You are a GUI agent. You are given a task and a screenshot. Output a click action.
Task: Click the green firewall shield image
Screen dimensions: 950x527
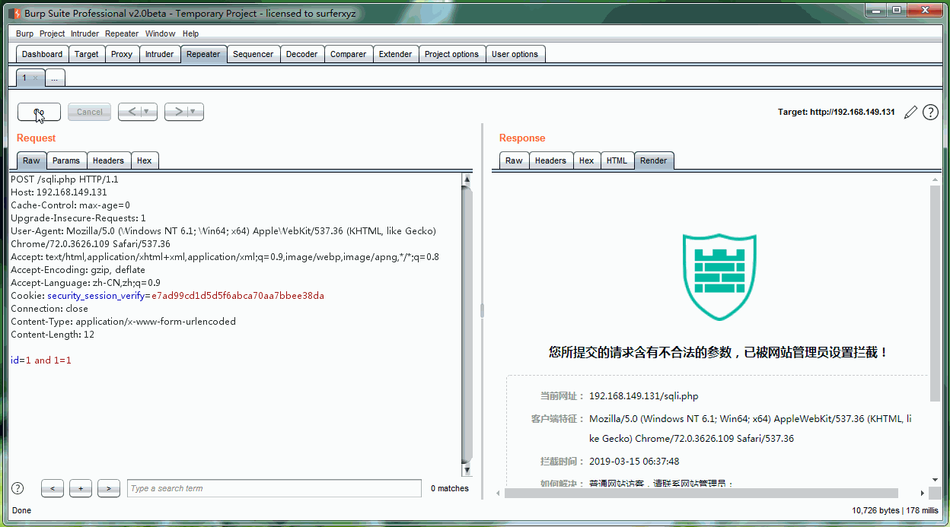720,278
